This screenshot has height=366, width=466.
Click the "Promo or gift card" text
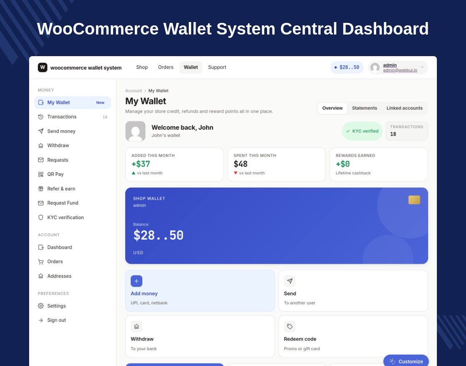(x=302, y=349)
